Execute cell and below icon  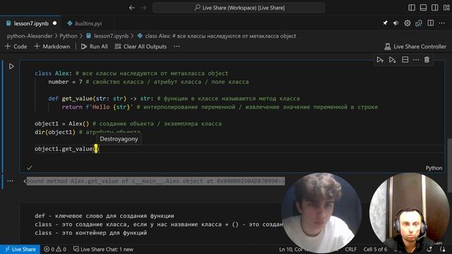(x=393, y=60)
